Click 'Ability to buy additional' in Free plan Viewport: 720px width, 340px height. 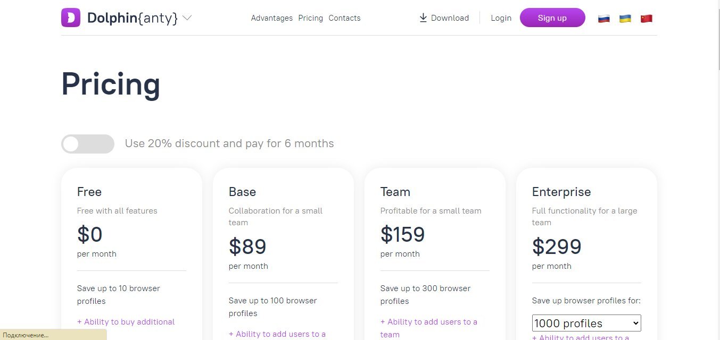tap(126, 322)
